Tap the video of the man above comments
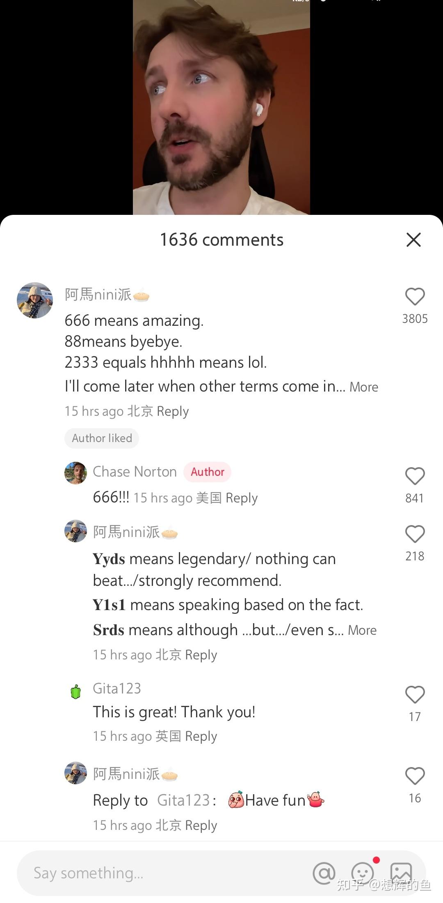443x903 pixels. pyautogui.click(x=221, y=107)
